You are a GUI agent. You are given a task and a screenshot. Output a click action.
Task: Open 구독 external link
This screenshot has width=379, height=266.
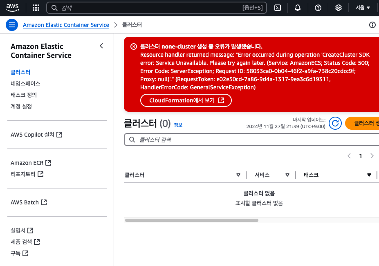point(20,253)
